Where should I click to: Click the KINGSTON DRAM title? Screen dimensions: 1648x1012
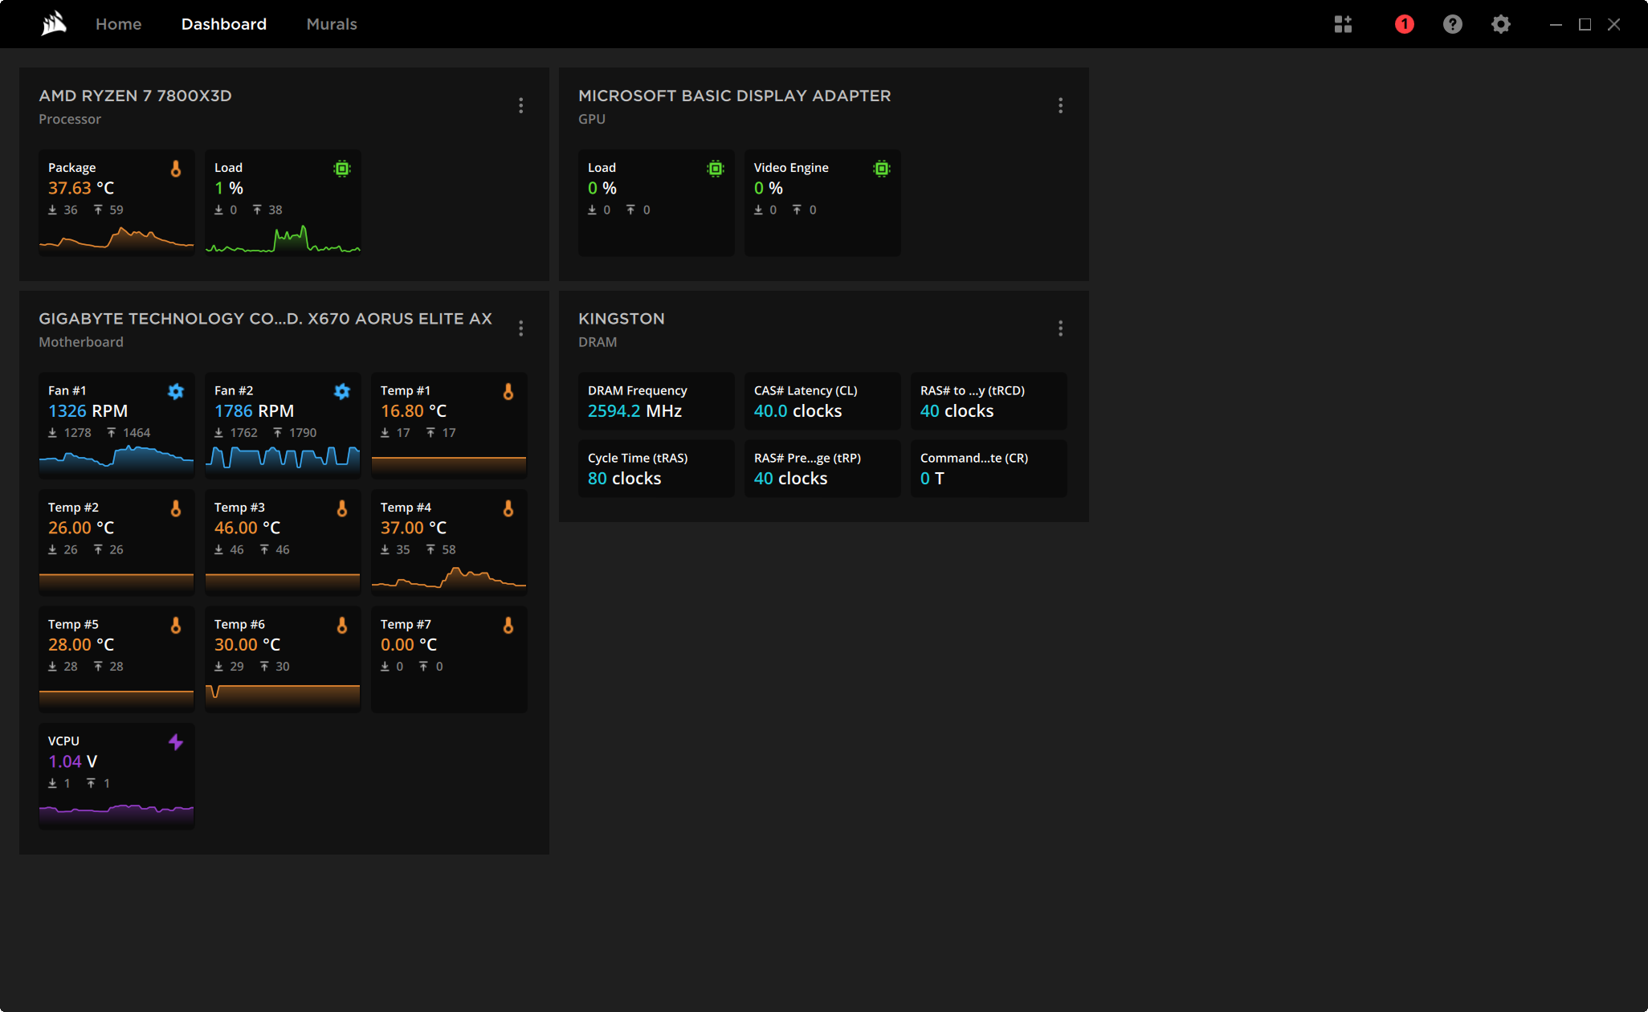coord(622,319)
